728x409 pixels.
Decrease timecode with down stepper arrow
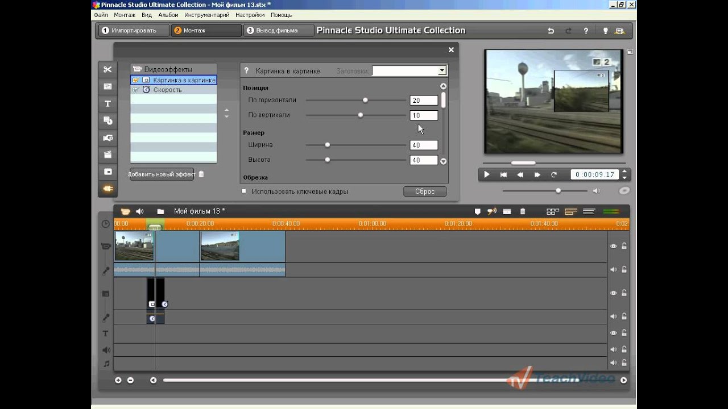624,178
